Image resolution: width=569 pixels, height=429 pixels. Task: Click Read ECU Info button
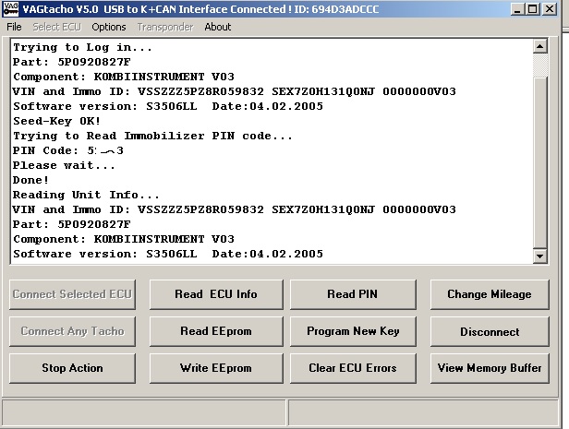(x=216, y=294)
